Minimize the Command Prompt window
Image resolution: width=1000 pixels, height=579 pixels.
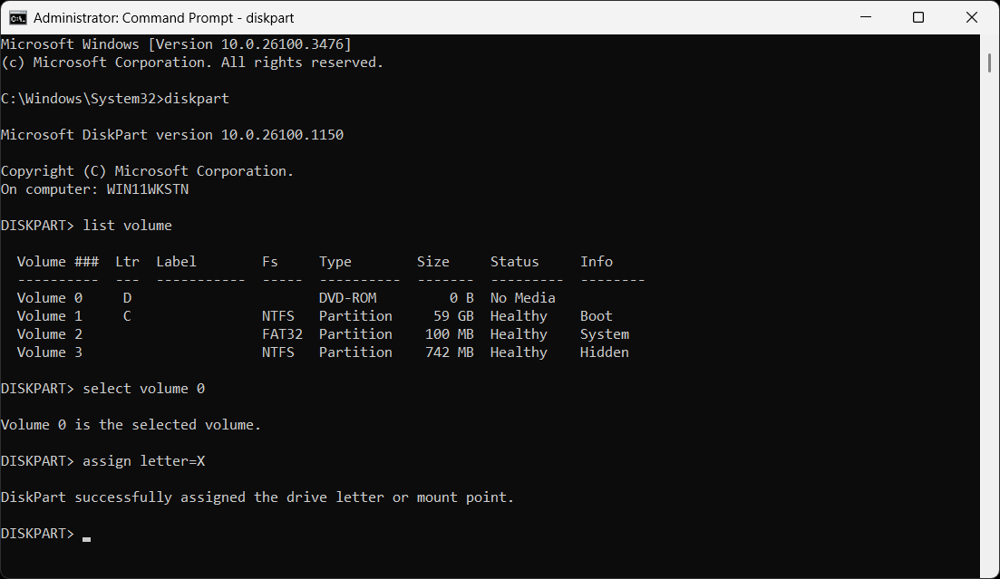[866, 17]
